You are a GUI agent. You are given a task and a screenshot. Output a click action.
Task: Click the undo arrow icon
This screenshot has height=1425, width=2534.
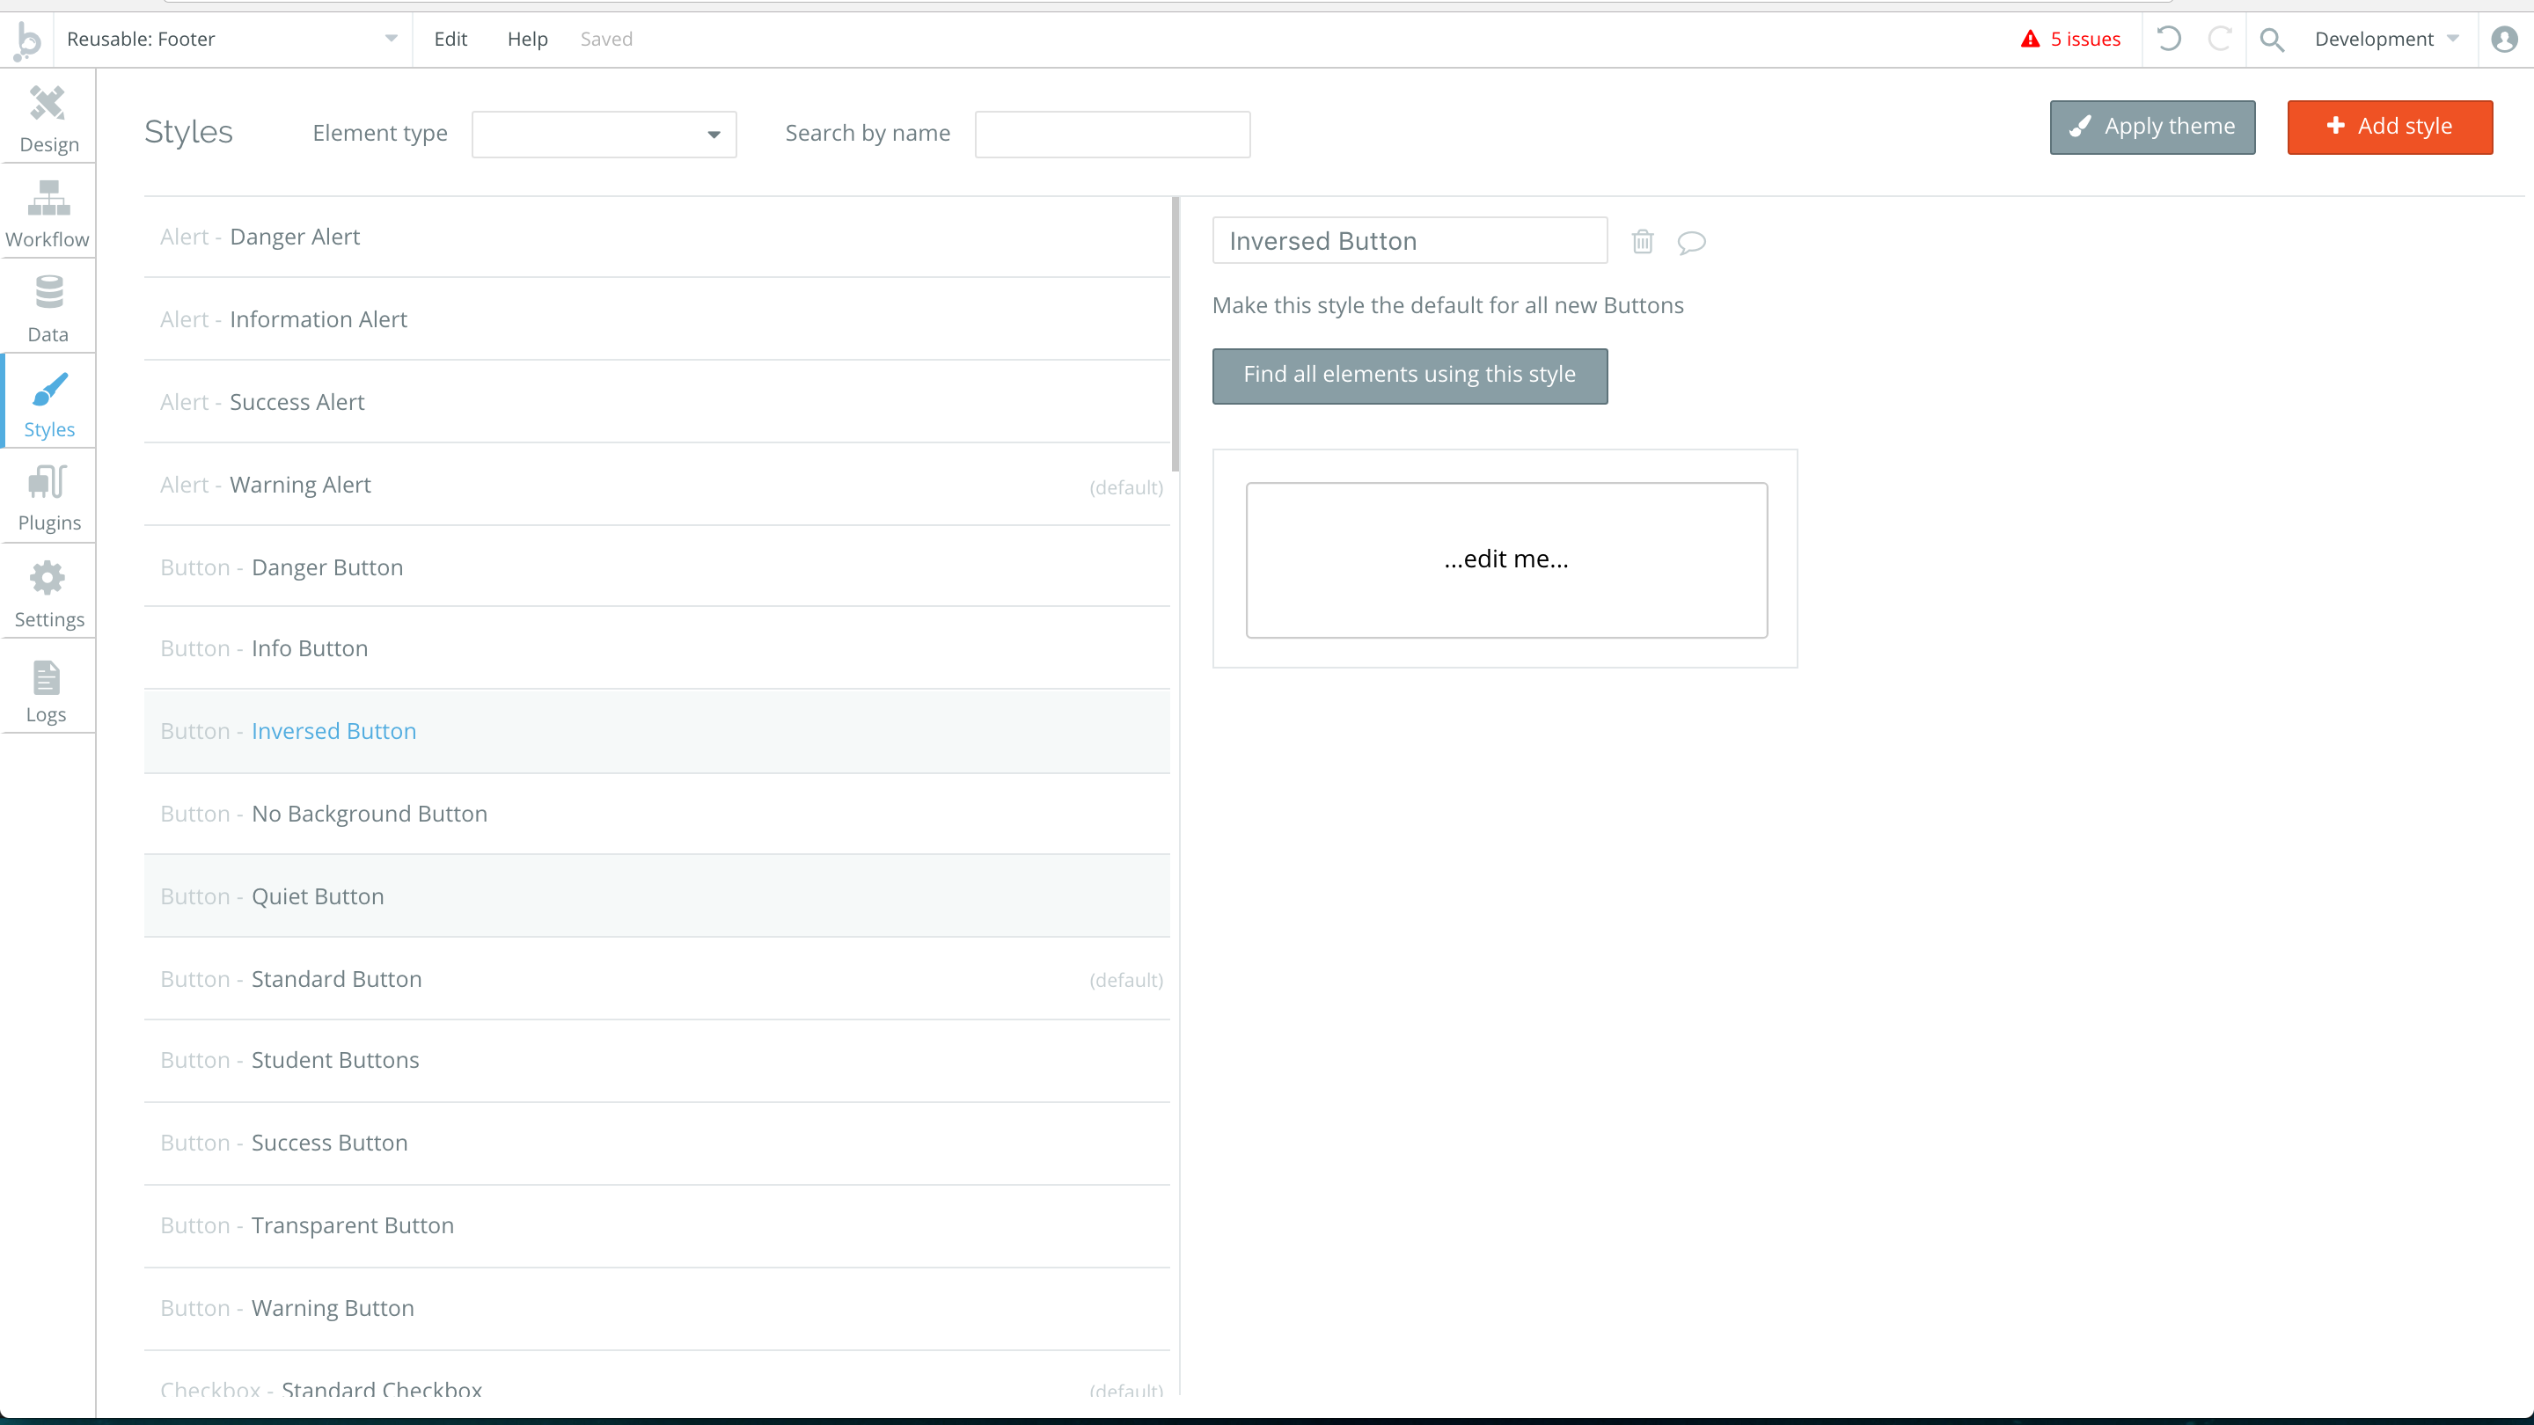click(2168, 40)
